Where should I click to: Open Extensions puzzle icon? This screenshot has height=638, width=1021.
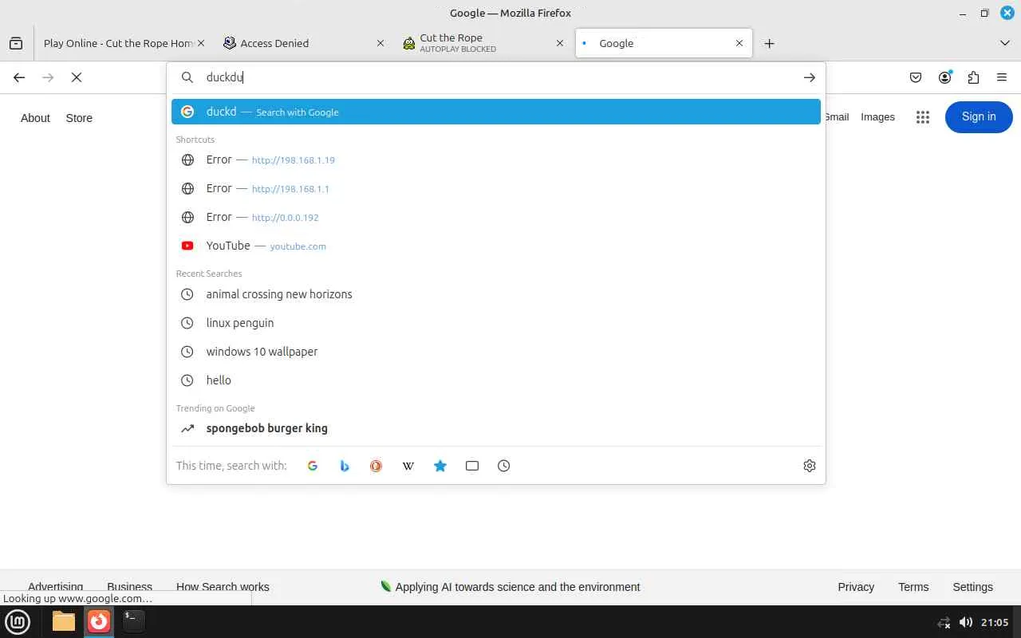click(973, 77)
